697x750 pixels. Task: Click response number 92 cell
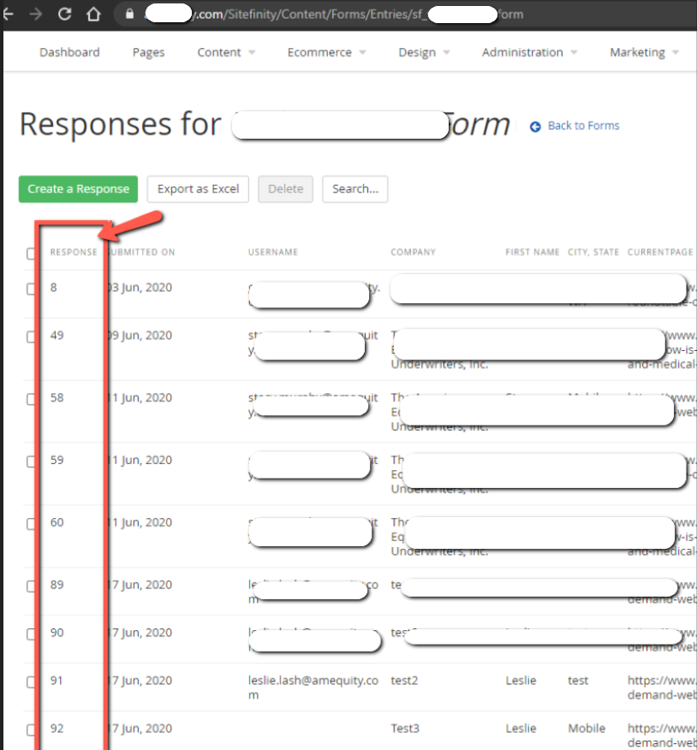click(x=57, y=728)
